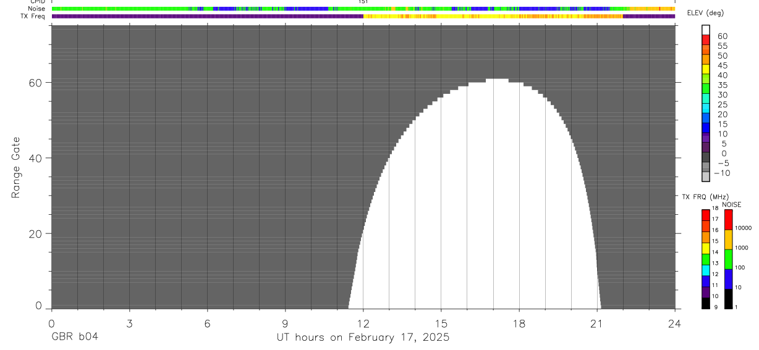Click the TX Freq time-series strip above the plot
The image size is (759, 350).
[x=363, y=16]
